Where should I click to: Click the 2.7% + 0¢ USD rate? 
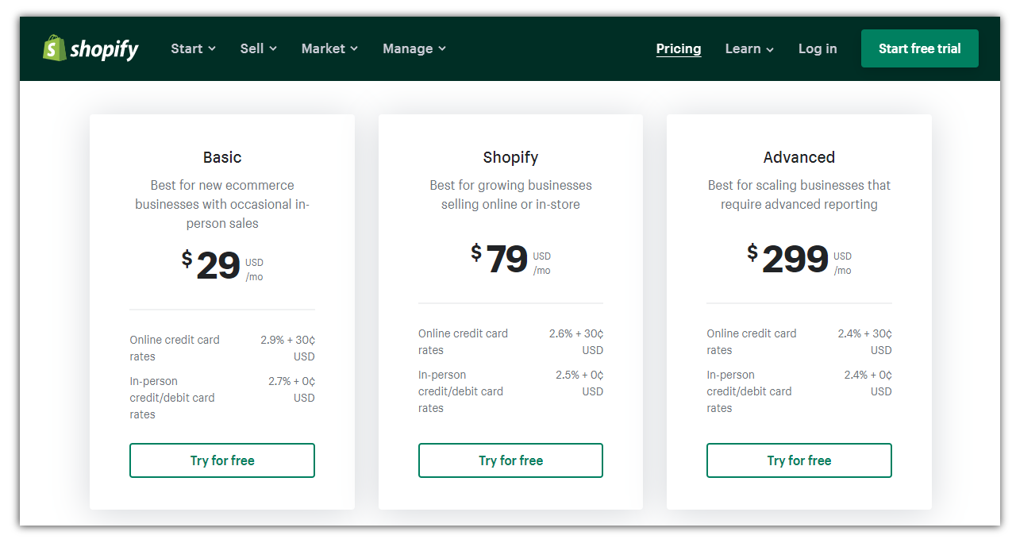click(291, 389)
